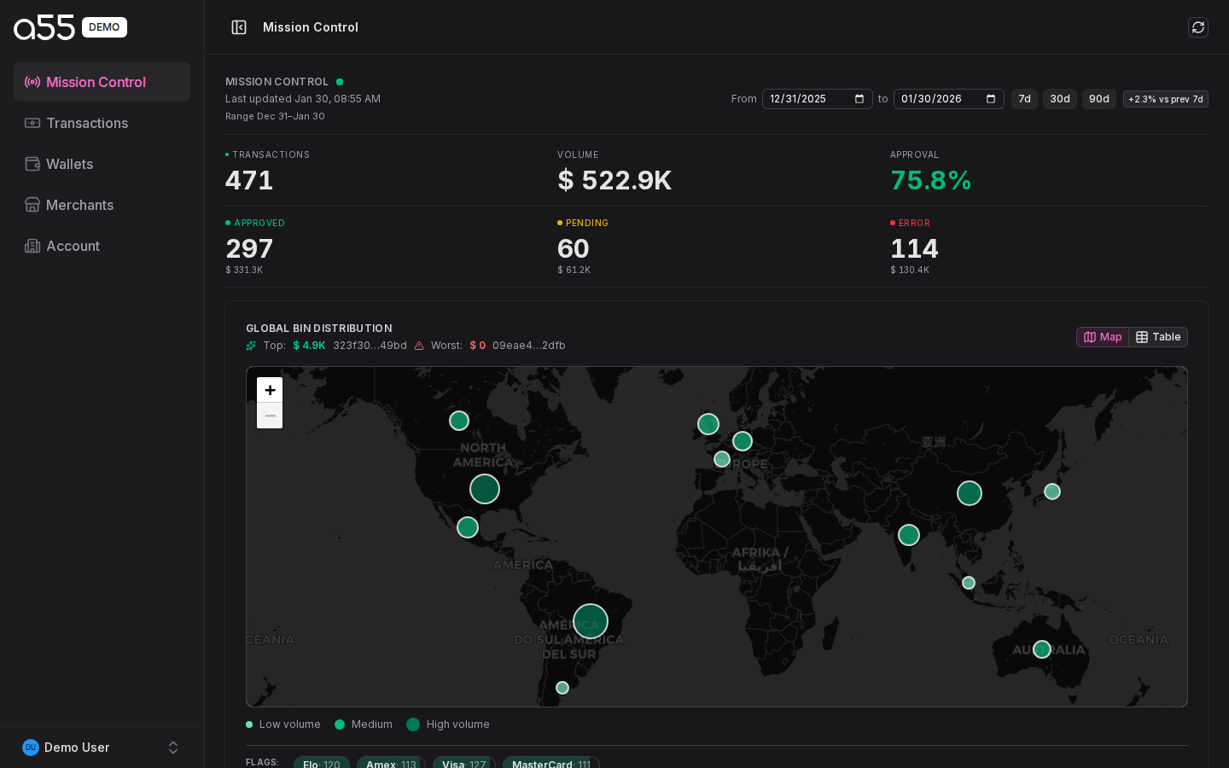Edit the To date field 01/30/2026
This screenshot has width=1229, height=768.
[949, 99]
